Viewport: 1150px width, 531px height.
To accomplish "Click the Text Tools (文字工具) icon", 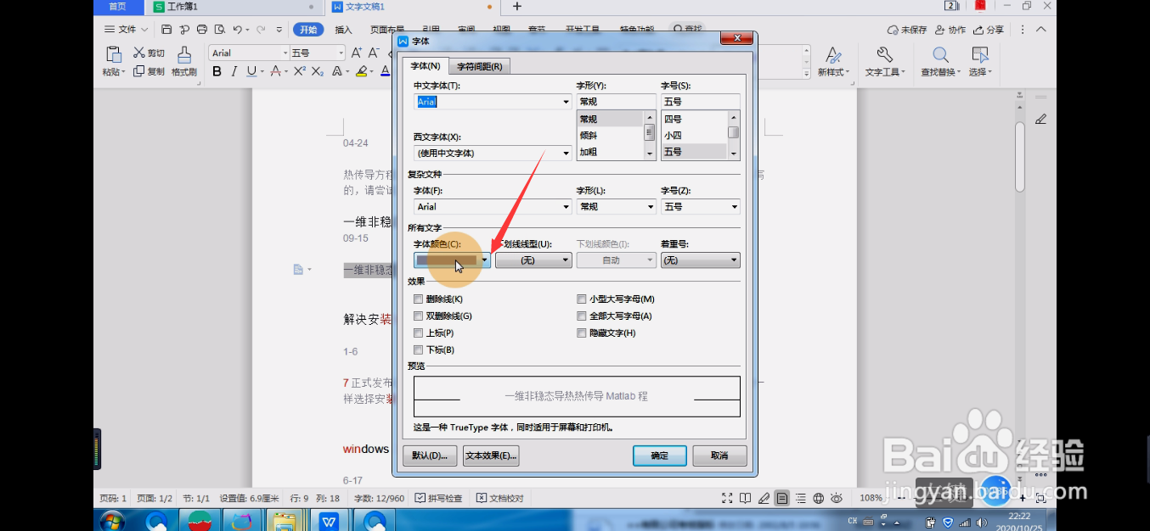I will [x=884, y=59].
